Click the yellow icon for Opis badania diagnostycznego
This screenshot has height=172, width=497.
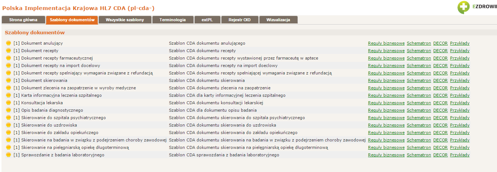click(9, 110)
